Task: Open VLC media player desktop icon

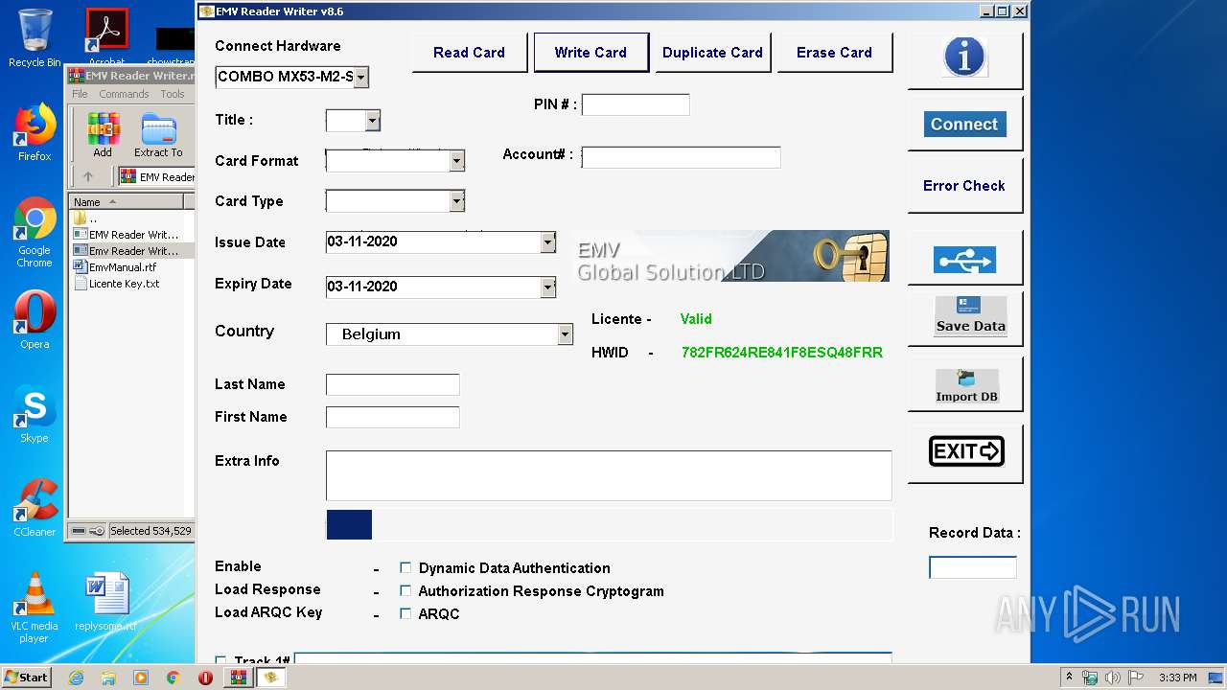Action: (35, 608)
